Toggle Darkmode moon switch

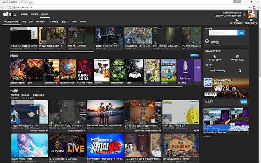(240, 71)
